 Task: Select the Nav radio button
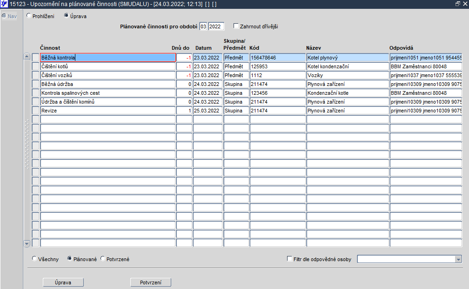pos(4,16)
